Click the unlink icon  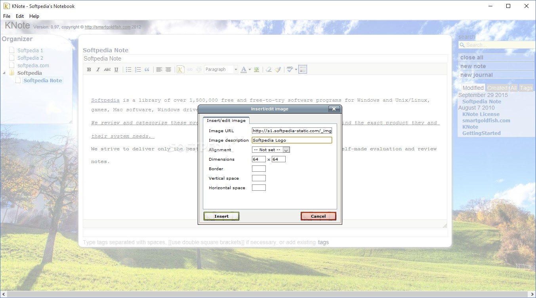[x=199, y=70]
